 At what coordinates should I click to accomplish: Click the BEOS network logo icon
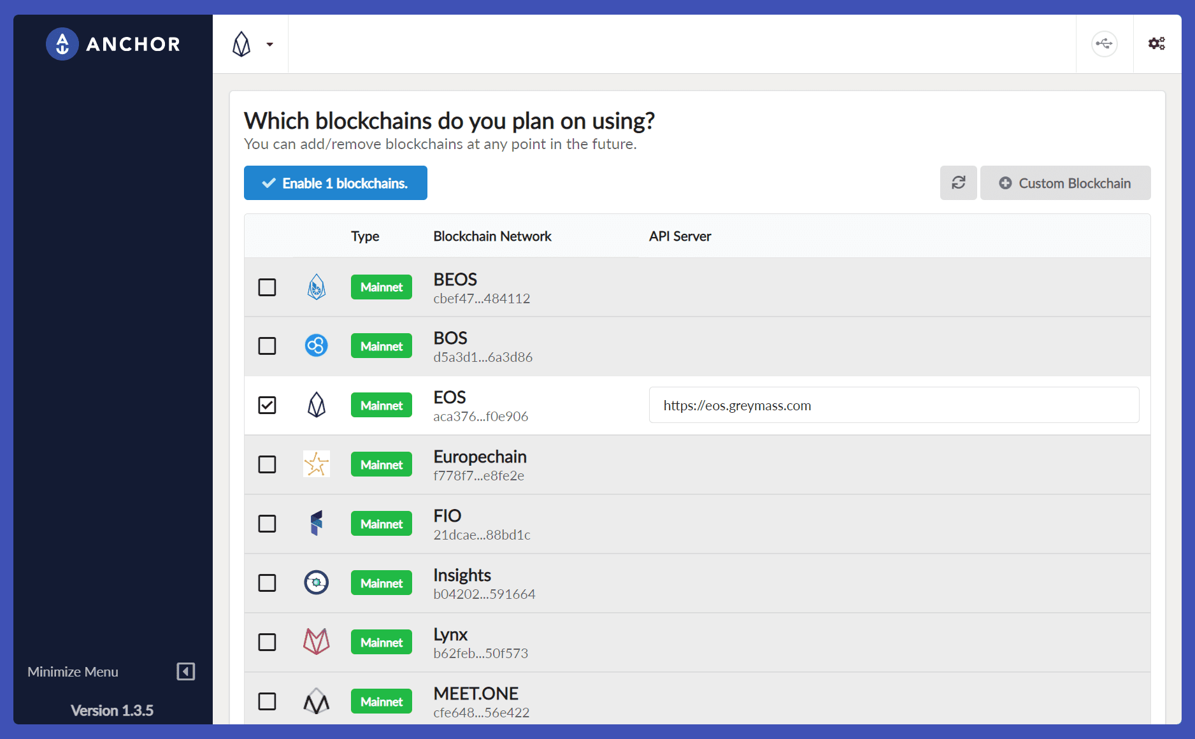tap(317, 287)
